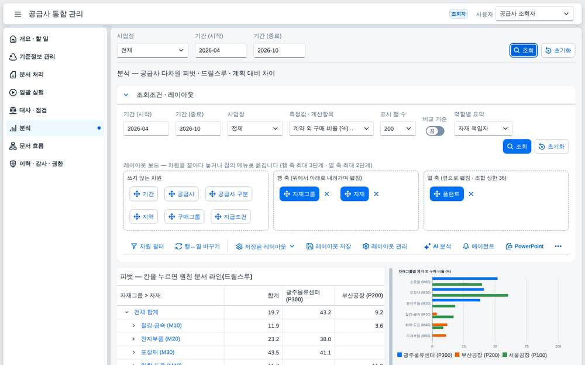Go to 문서 처리 section

[x=55, y=75]
